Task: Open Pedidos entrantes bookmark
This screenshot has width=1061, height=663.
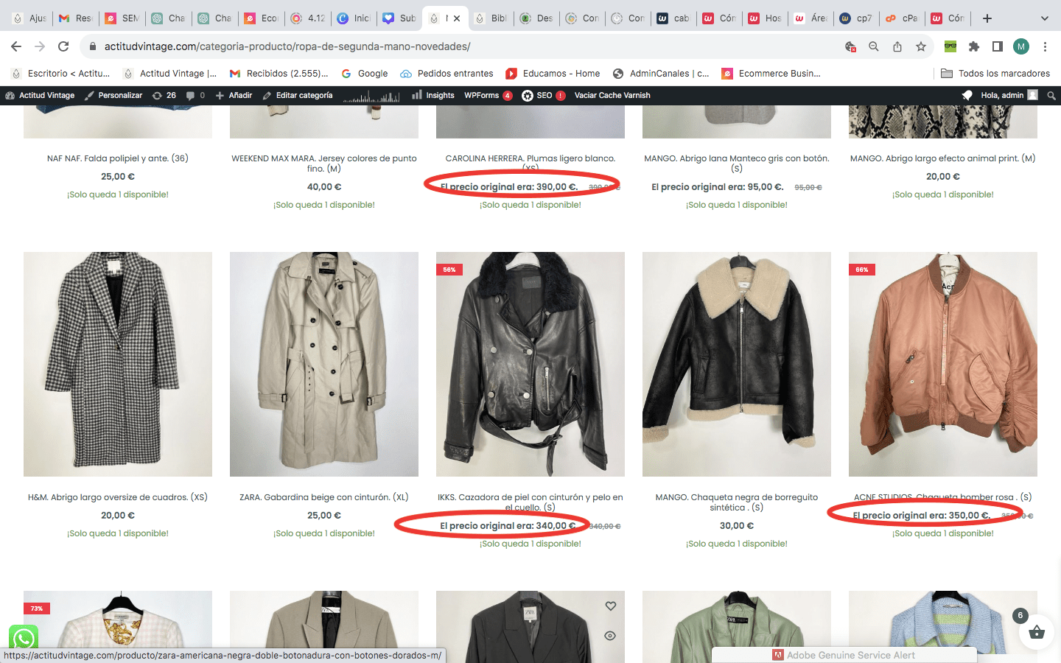Action: click(447, 73)
